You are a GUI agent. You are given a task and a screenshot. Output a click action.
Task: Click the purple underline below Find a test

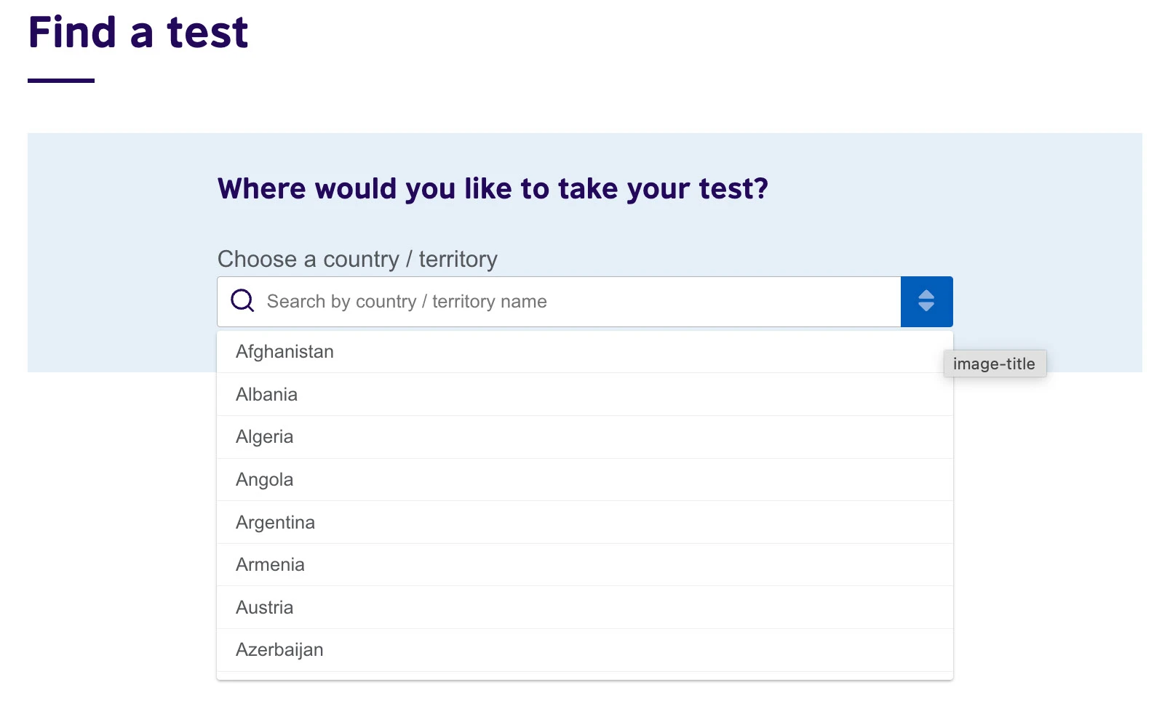(x=61, y=81)
